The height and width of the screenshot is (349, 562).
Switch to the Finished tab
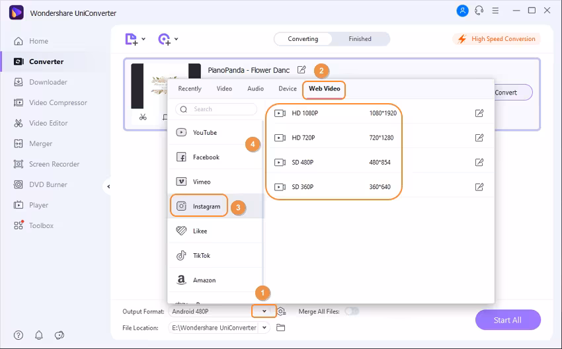[x=360, y=39]
